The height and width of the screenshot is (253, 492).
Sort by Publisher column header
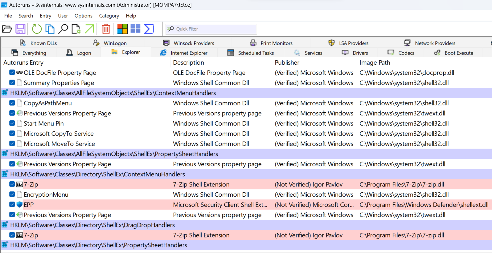pos(314,62)
